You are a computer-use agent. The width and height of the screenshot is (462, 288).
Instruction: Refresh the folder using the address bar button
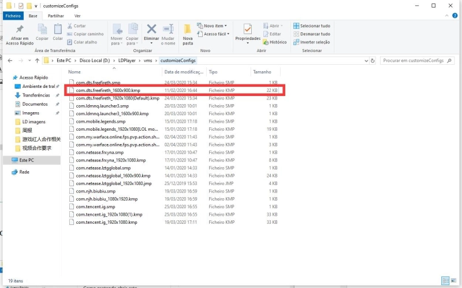pyautogui.click(x=372, y=60)
